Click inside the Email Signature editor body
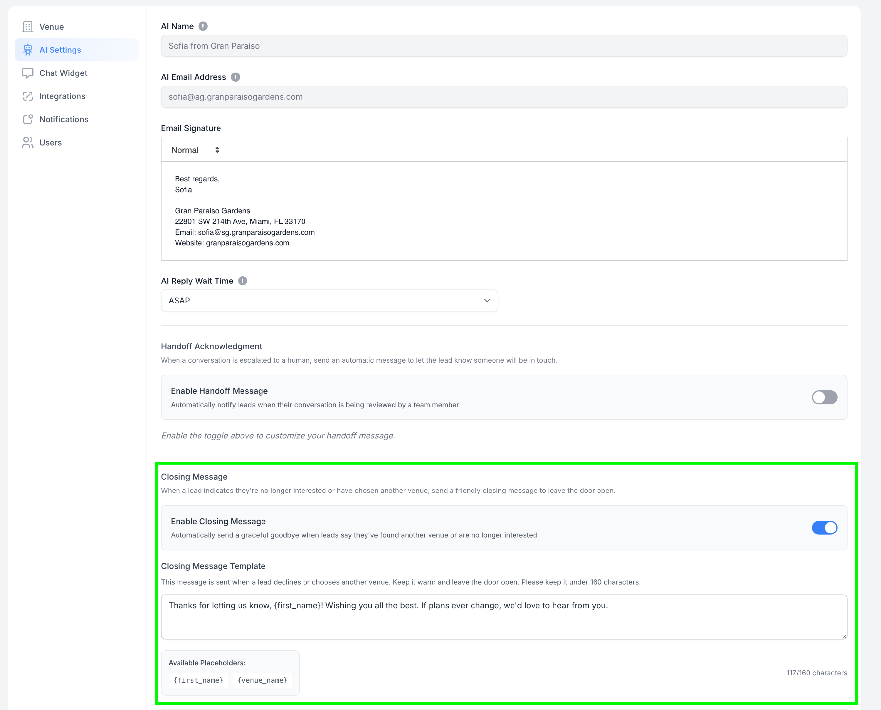The width and height of the screenshot is (881, 710). pyautogui.click(x=503, y=211)
